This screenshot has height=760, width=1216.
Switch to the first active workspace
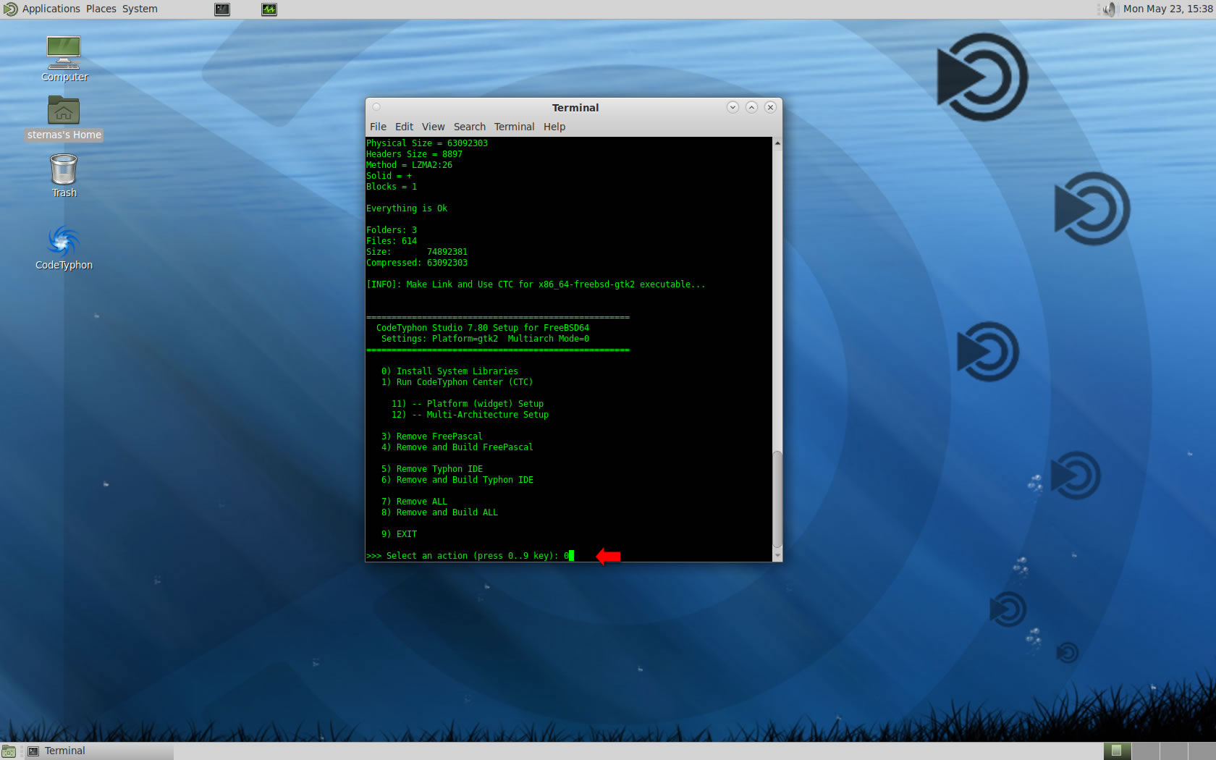coord(1117,751)
